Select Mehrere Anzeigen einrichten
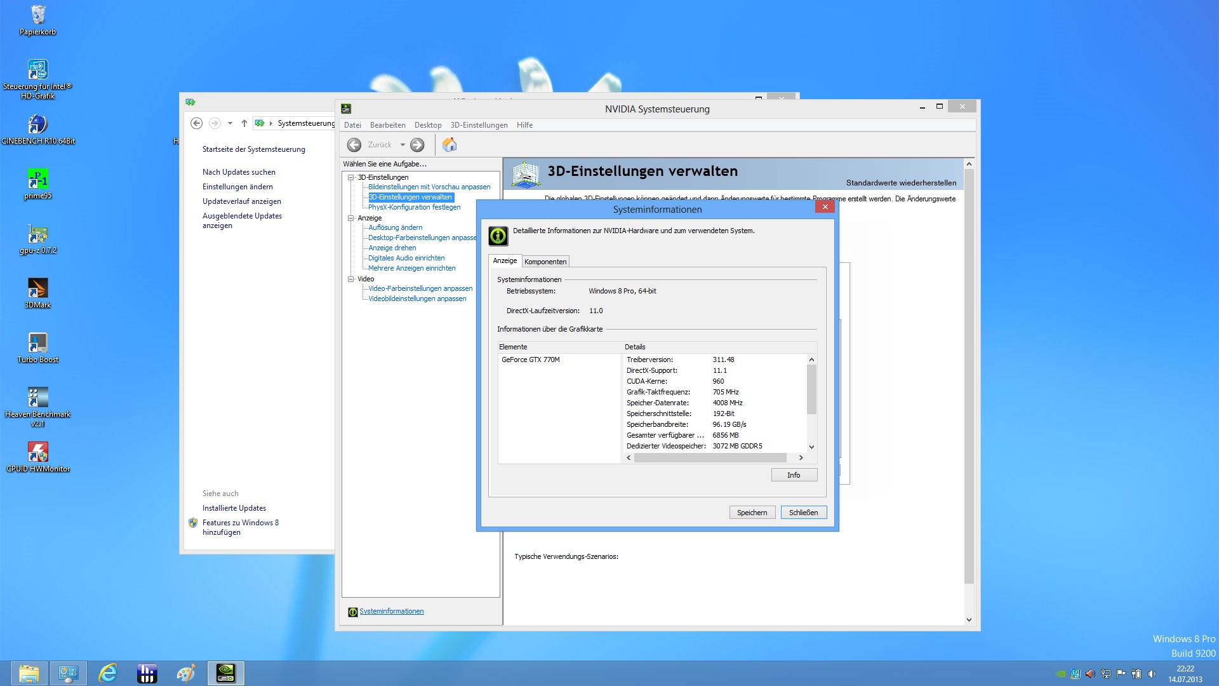Viewport: 1219px width, 686px height. tap(411, 268)
